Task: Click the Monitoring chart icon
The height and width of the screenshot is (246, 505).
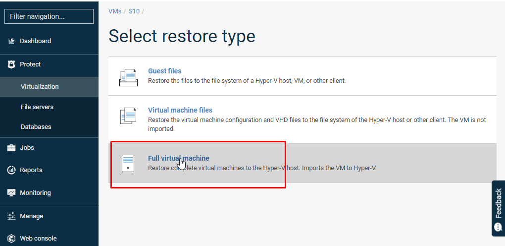Action: click(x=11, y=193)
